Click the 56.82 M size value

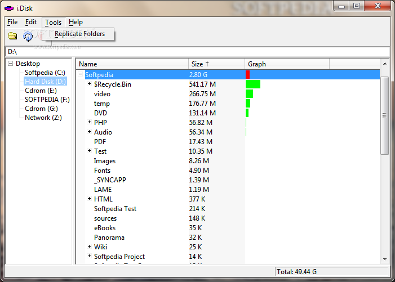pos(201,123)
